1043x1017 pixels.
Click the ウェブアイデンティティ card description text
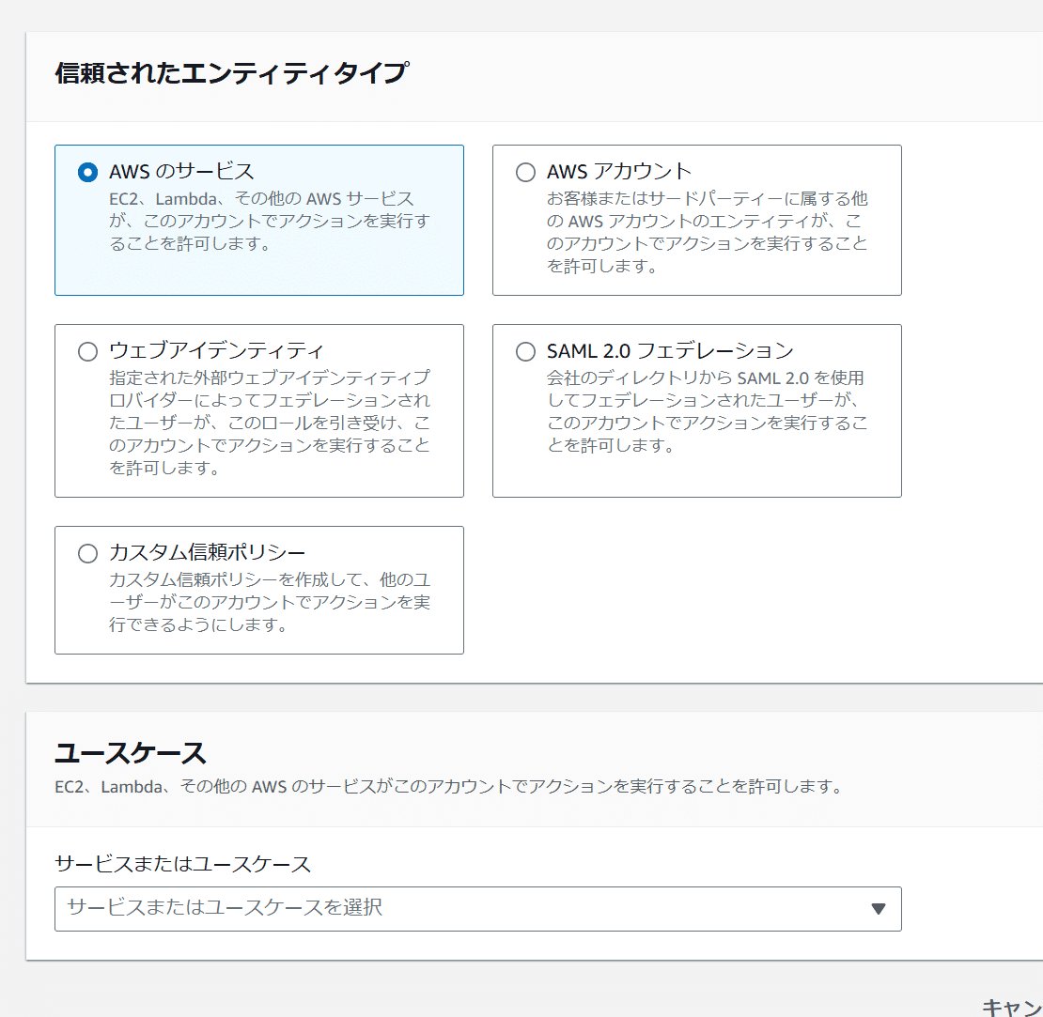tap(270, 423)
